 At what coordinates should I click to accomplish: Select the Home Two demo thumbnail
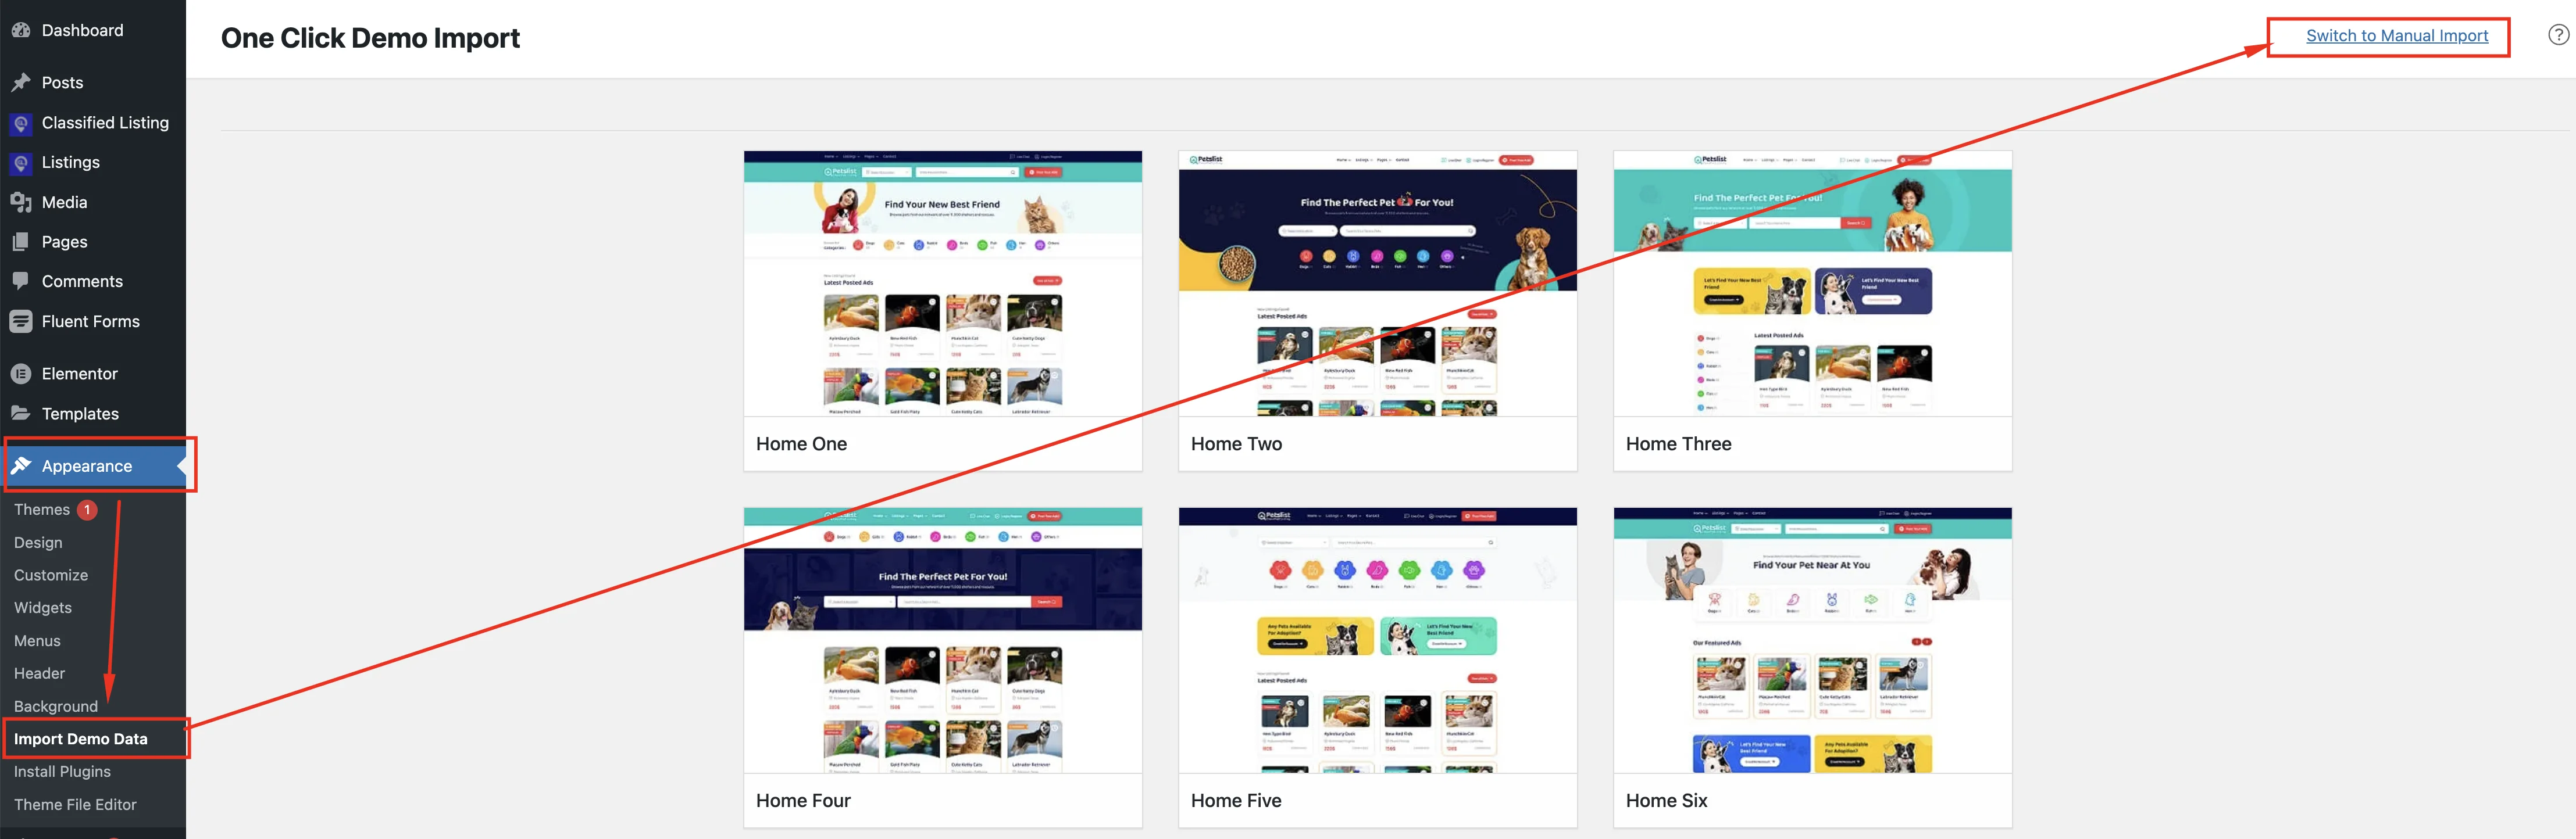pyautogui.click(x=1378, y=284)
